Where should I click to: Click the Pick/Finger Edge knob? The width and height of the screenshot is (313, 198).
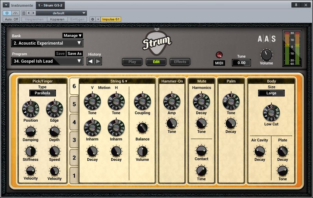[x=54, y=109]
